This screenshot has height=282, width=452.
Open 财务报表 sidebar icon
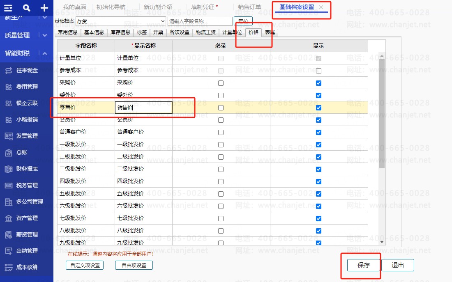click(9, 169)
